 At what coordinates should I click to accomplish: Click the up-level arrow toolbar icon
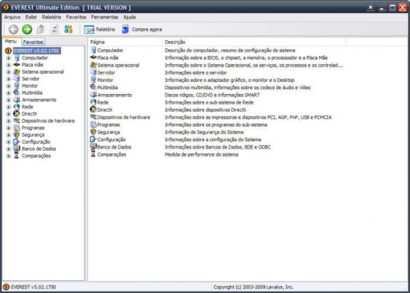click(40, 29)
